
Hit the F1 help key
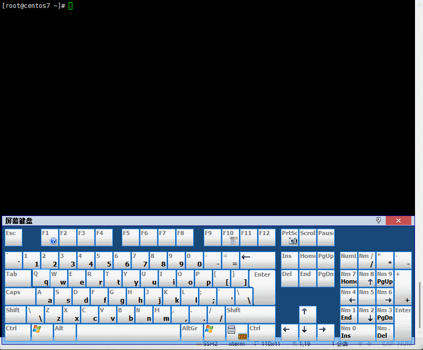click(x=49, y=237)
